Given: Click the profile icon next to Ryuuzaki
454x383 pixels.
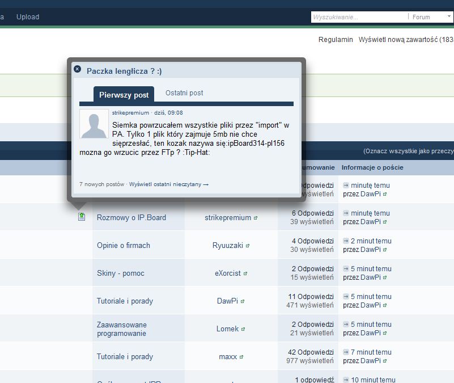Looking at the screenshot, I should [248, 246].
